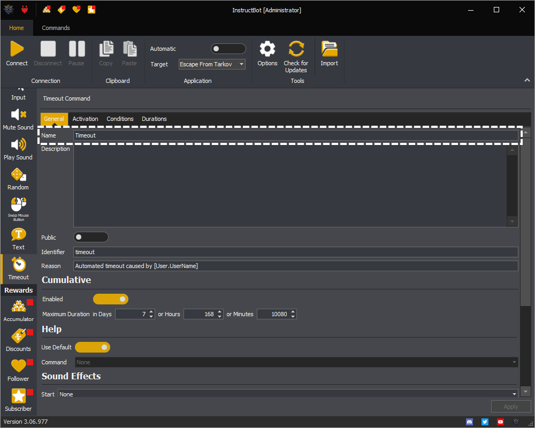Increase the Minutes value stepper
Image resolution: width=535 pixels, height=428 pixels.
(293, 311)
